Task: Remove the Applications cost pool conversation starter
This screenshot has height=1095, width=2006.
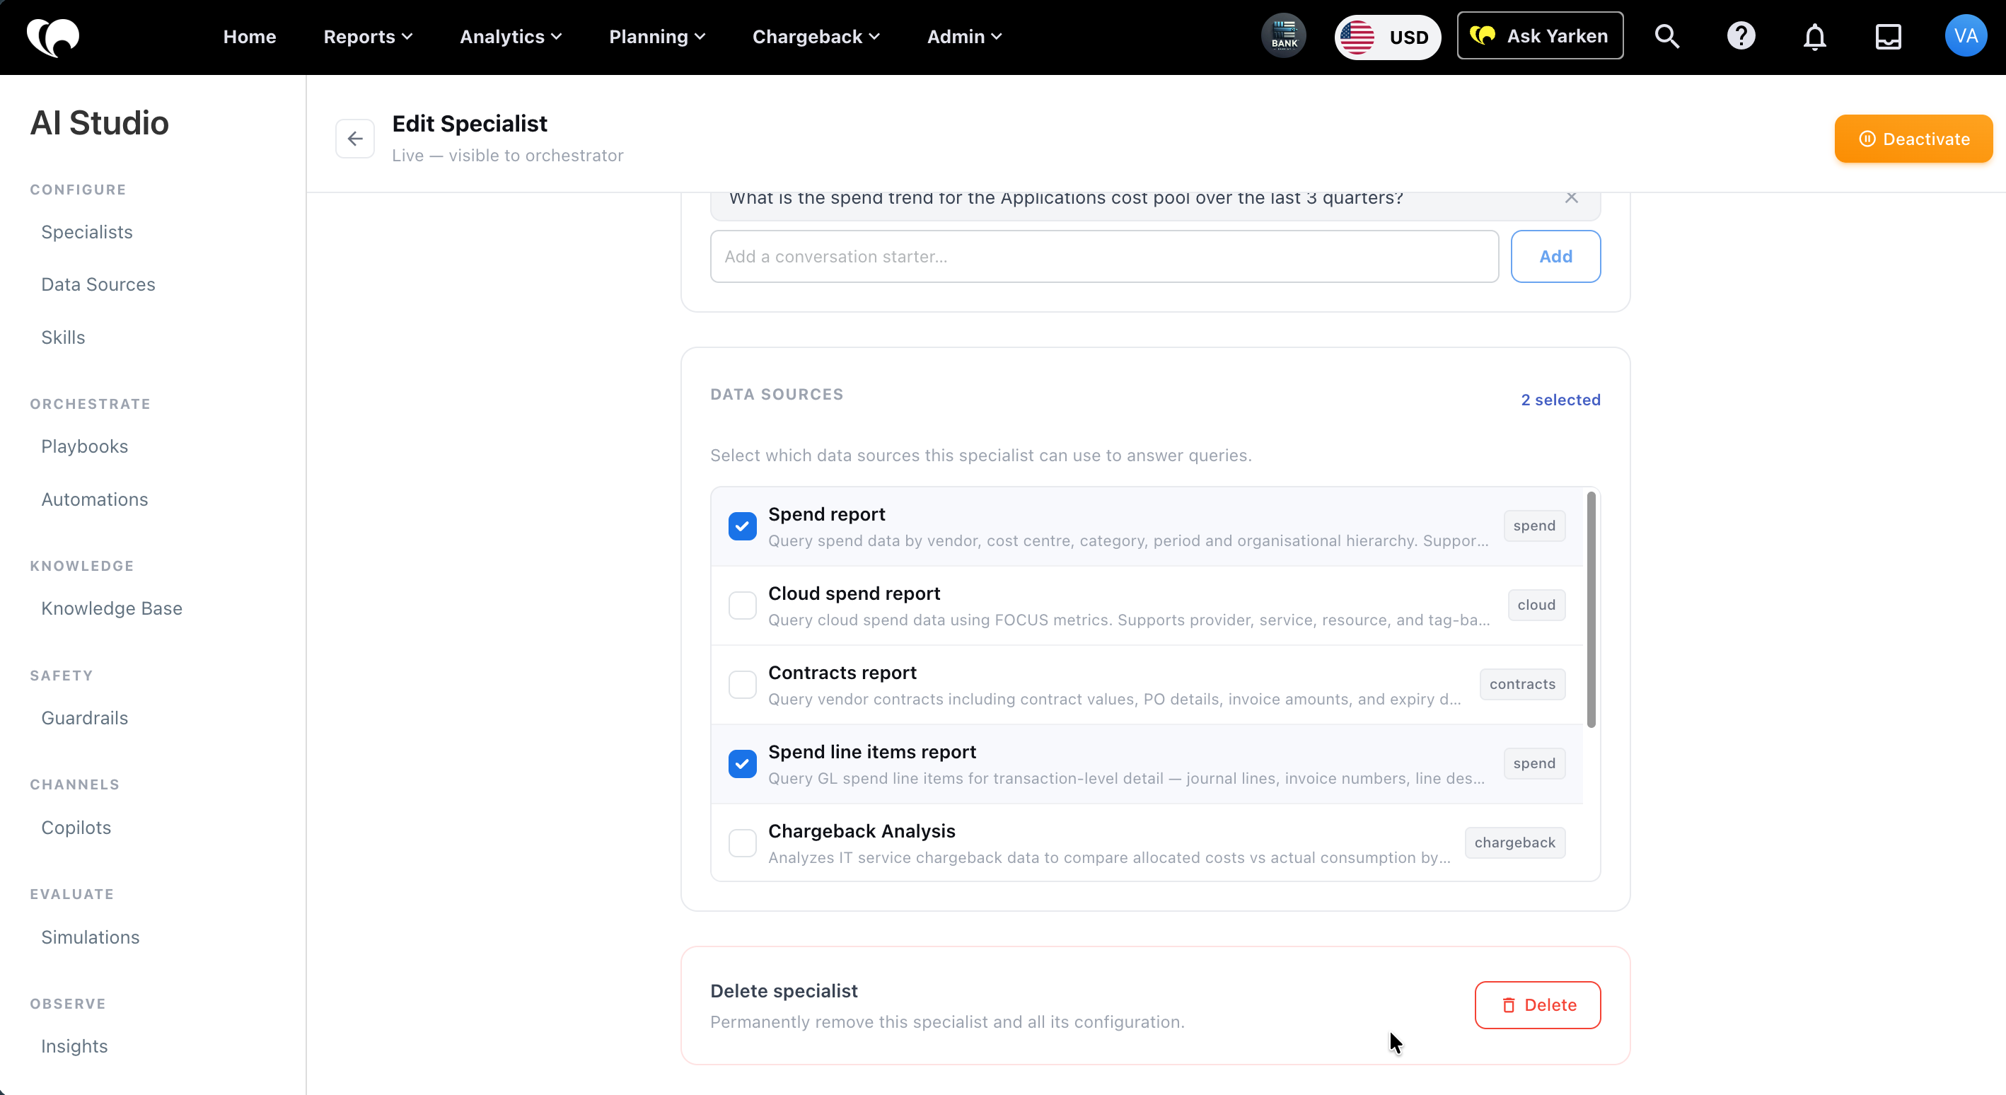Action: 1572,198
